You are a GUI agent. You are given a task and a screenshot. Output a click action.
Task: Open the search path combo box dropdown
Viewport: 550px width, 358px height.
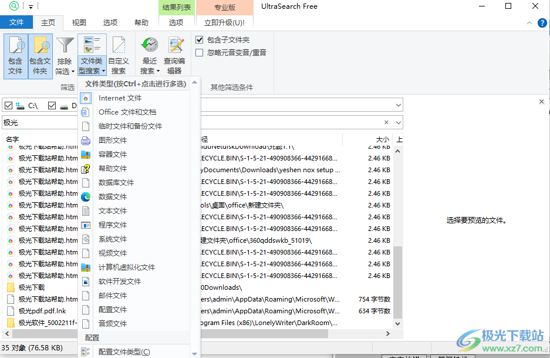(x=399, y=105)
